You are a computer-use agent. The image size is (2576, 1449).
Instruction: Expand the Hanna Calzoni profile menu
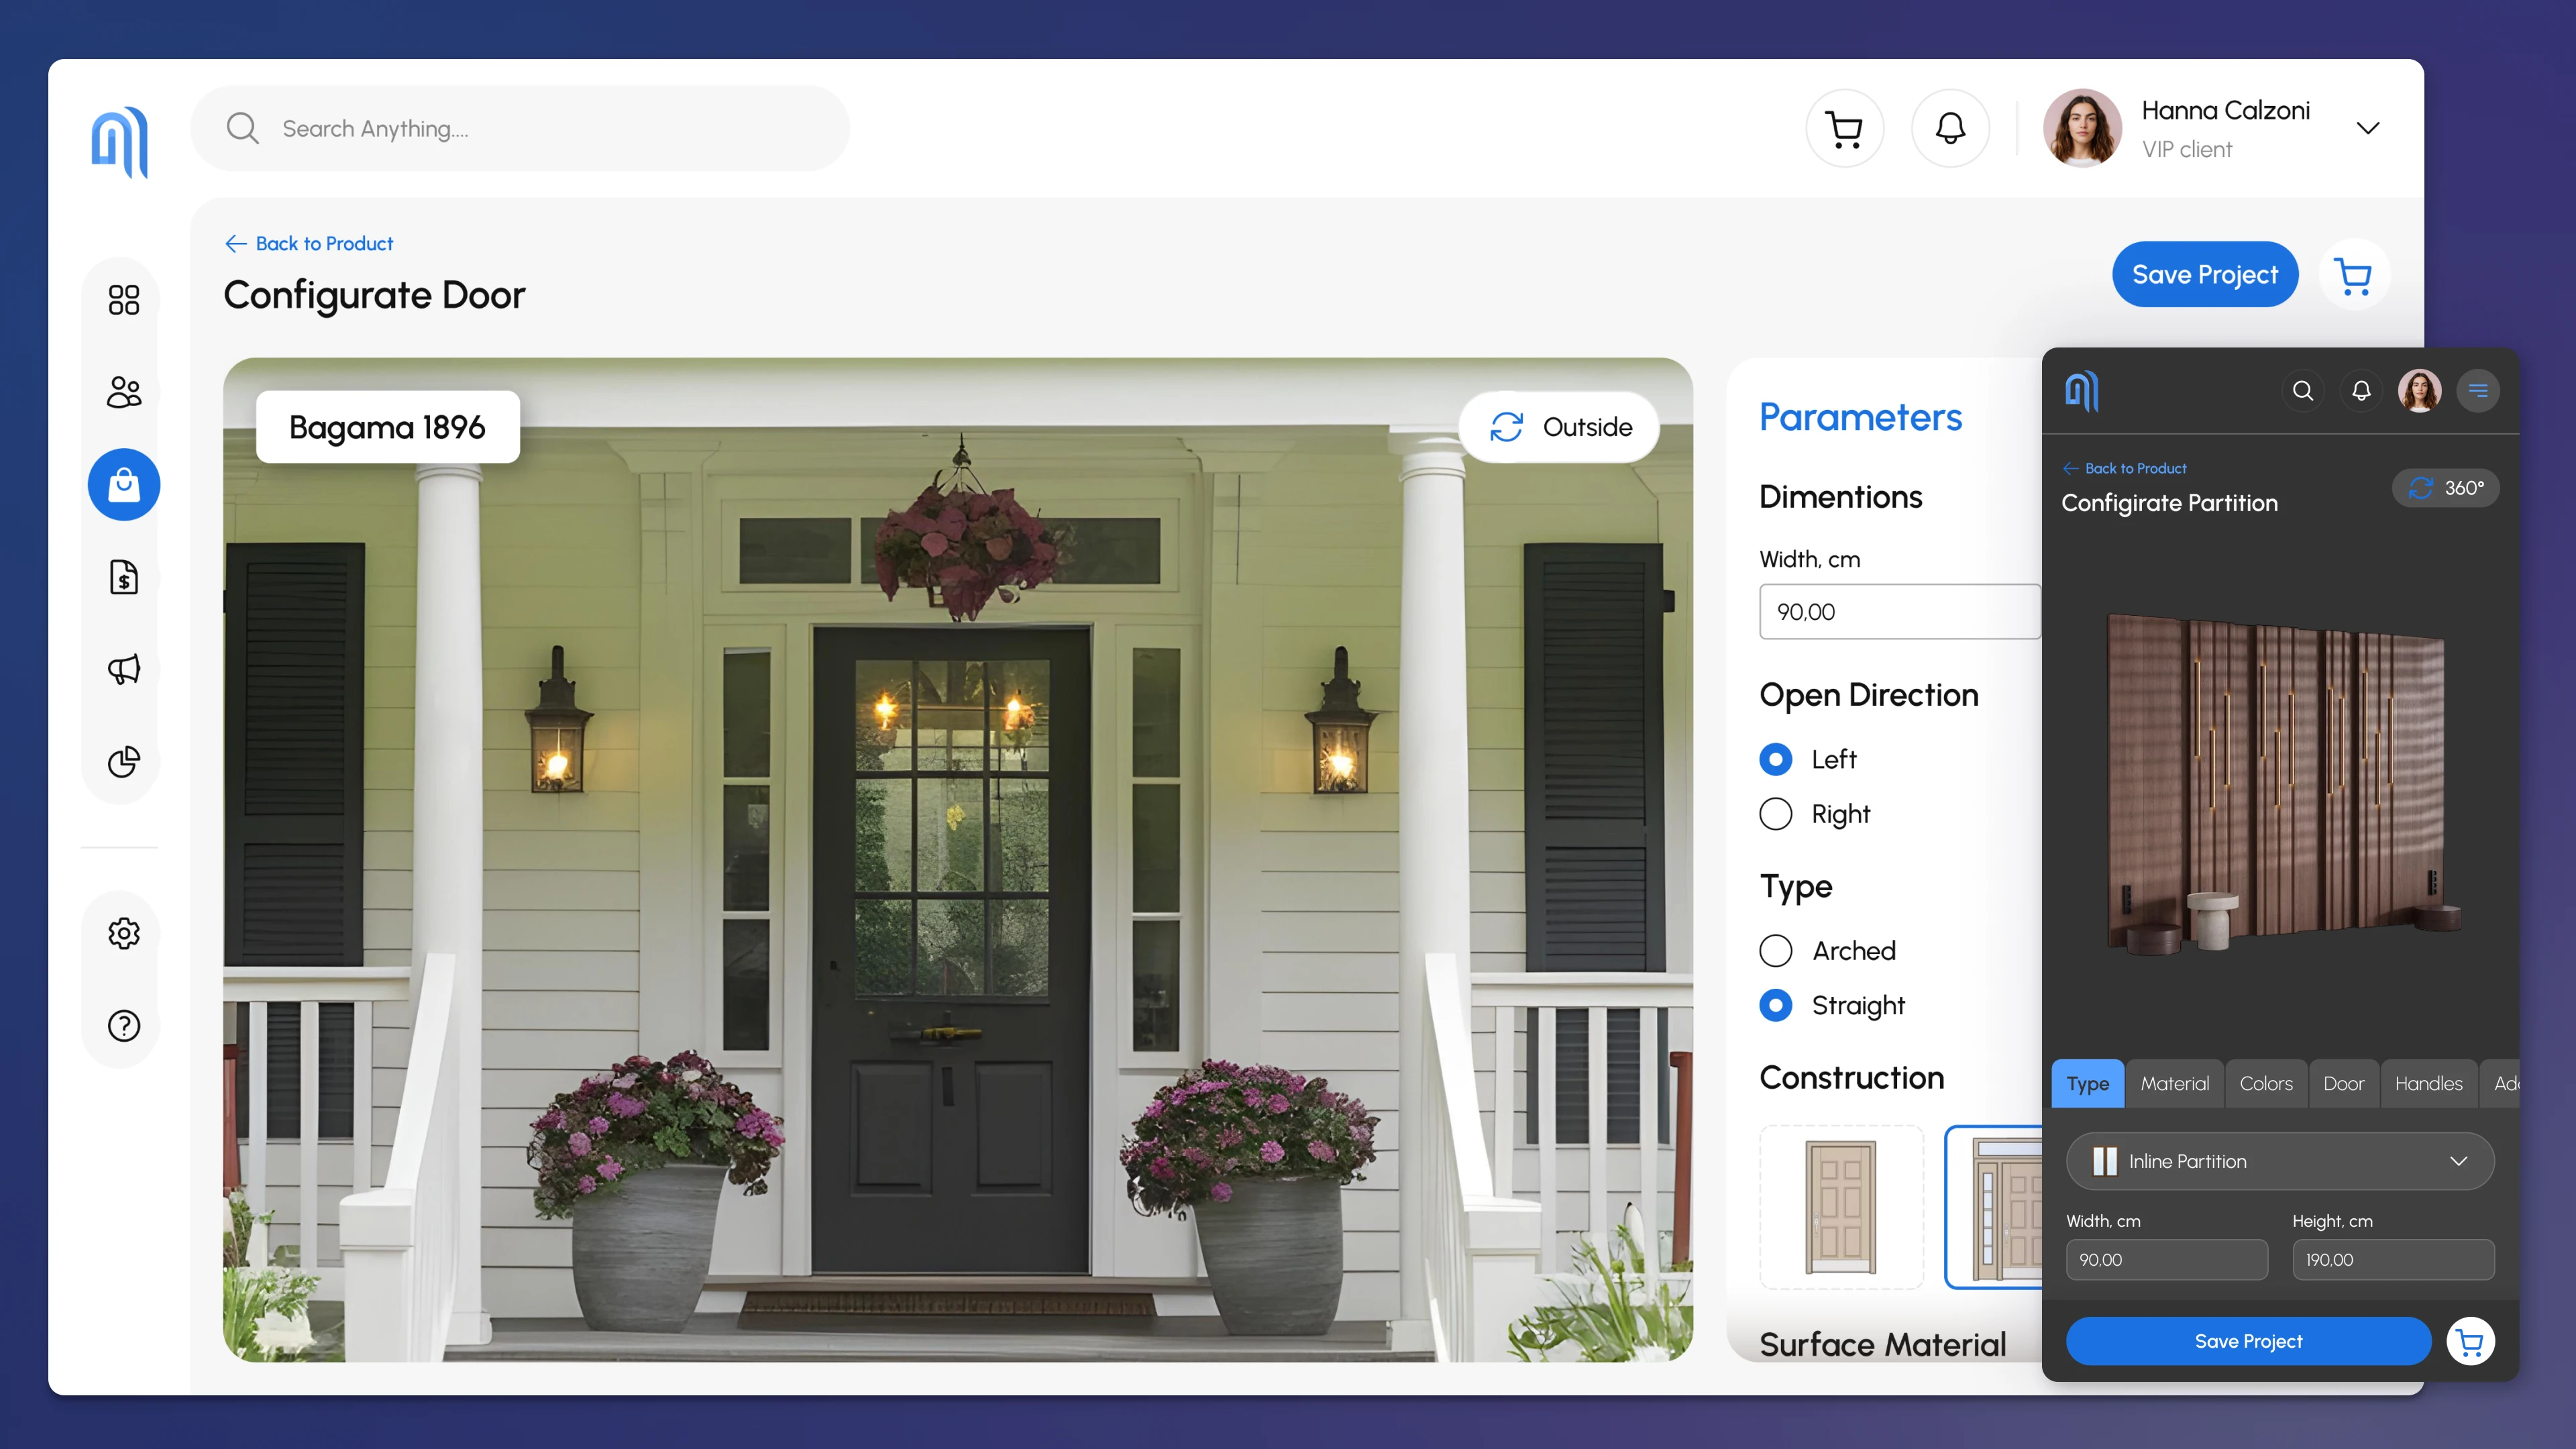point(2367,128)
